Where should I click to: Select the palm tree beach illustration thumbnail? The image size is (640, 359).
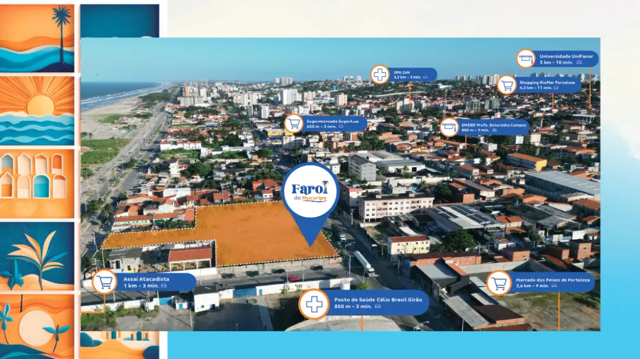click(37, 38)
